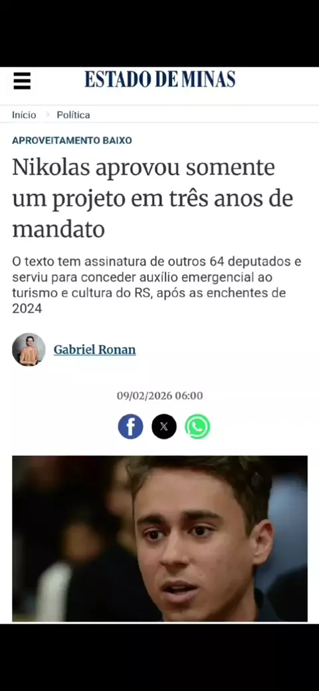Open the Gabriel Ronan author link
The image size is (319, 691).
[x=94, y=350]
